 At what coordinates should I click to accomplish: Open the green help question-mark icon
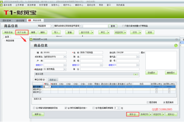[176, 45]
